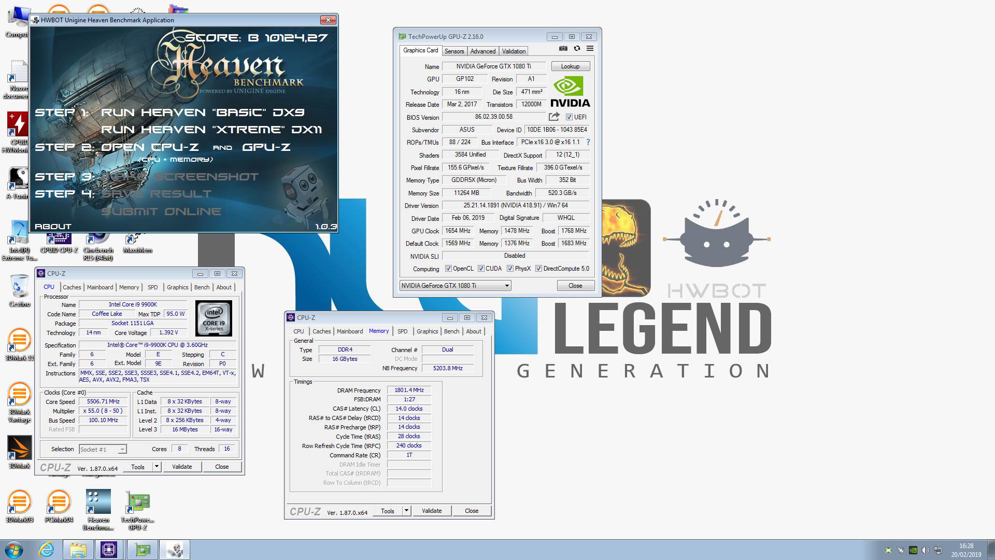
Task: Open Intel Extreme Tuning desktop shortcut
Action: 19,241
